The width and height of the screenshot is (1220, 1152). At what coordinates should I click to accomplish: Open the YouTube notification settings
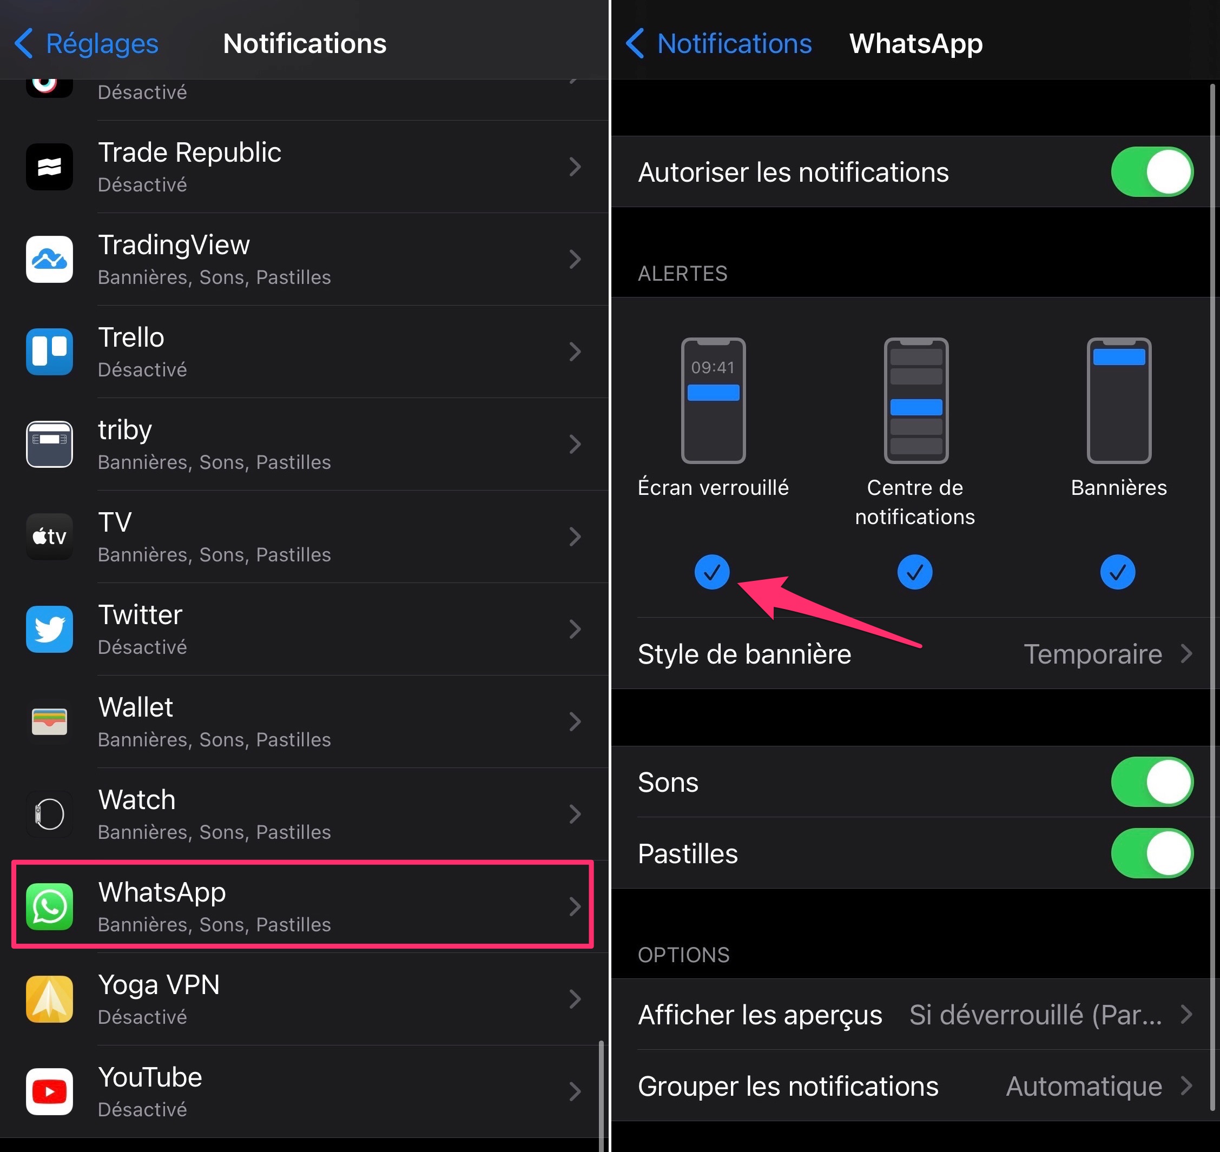point(305,1092)
